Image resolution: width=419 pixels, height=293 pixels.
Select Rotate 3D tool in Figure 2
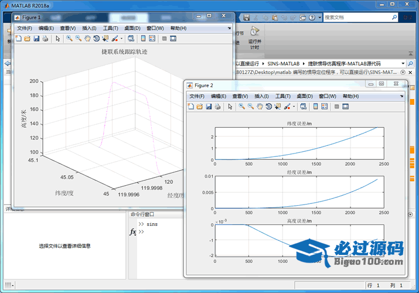point(269,107)
